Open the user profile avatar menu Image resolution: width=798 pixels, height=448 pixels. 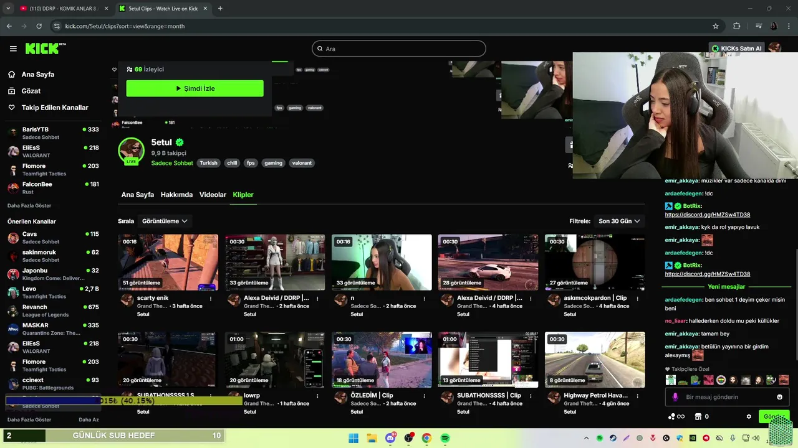pos(775,49)
